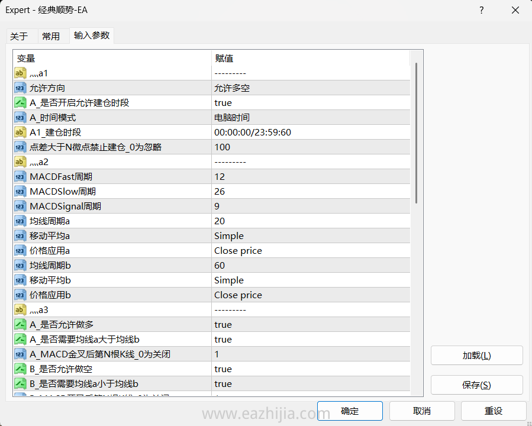Close the Expert dialog window

click(x=515, y=10)
